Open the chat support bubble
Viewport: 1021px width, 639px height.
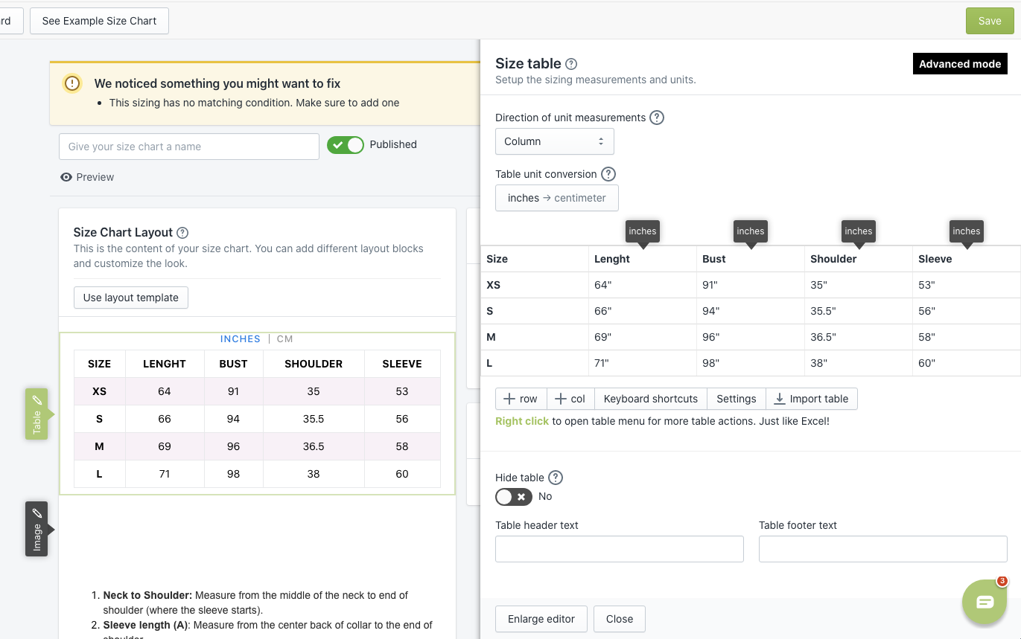(x=985, y=602)
